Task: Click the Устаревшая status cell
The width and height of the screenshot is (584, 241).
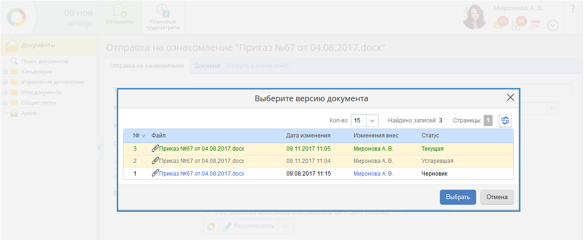Action: (438, 161)
